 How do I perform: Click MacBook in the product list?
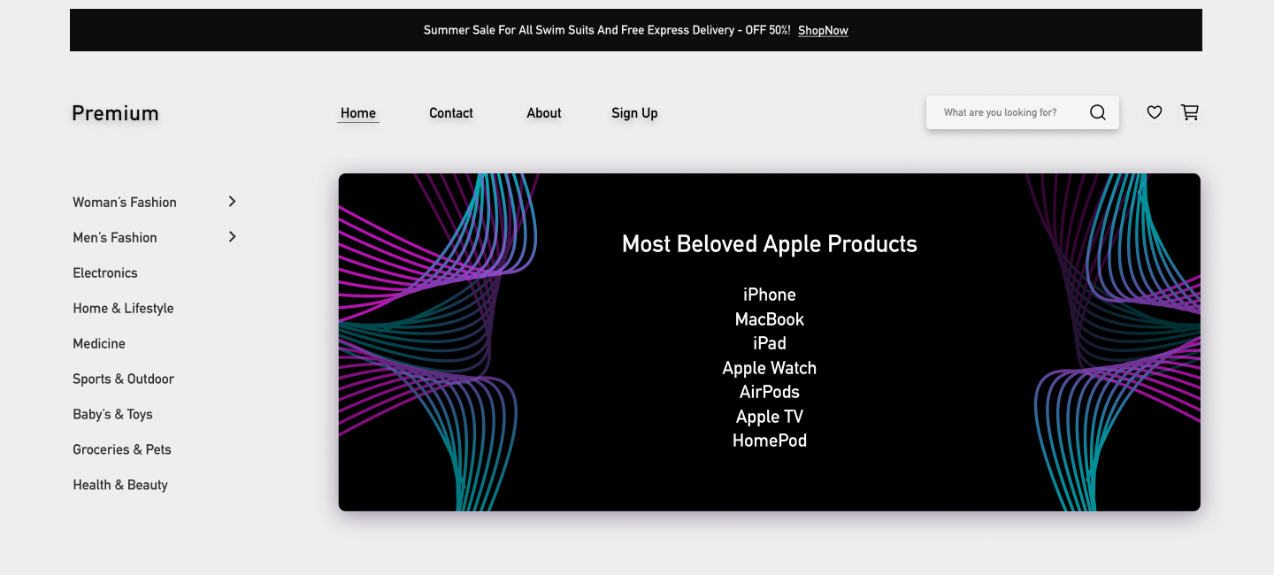pos(770,319)
